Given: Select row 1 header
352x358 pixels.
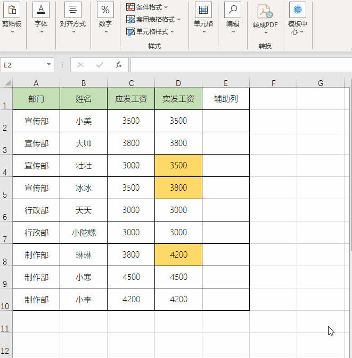Looking at the screenshot, I should coord(6,99).
